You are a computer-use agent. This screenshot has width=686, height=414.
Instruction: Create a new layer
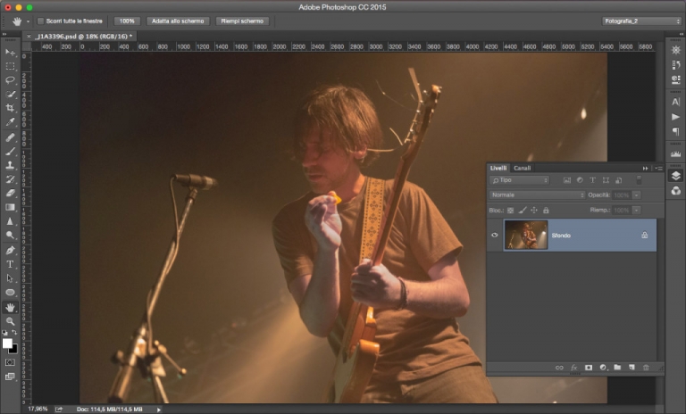coord(632,368)
